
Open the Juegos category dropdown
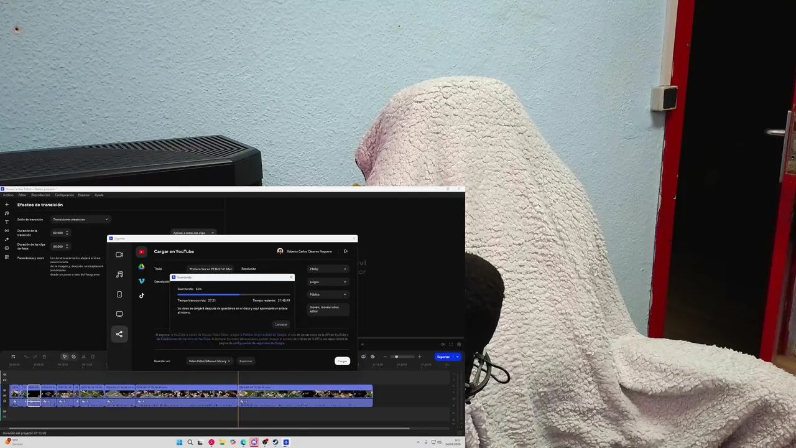tap(328, 282)
